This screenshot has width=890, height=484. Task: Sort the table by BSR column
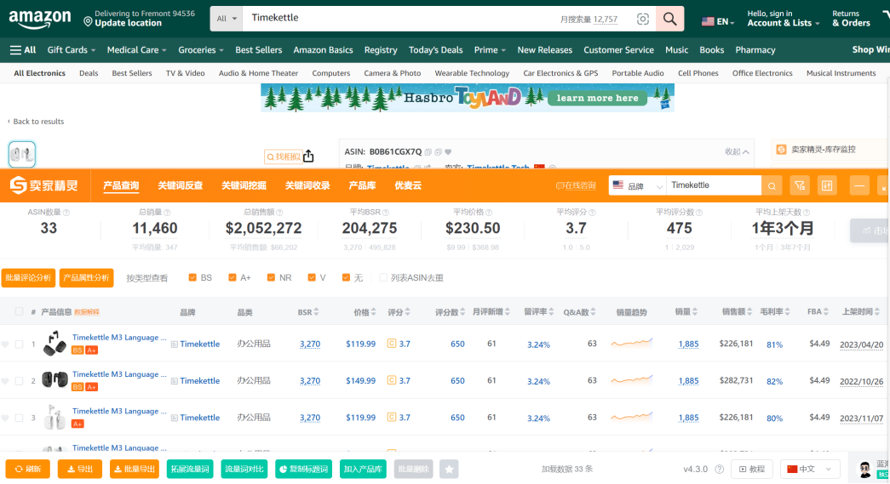tap(308, 311)
